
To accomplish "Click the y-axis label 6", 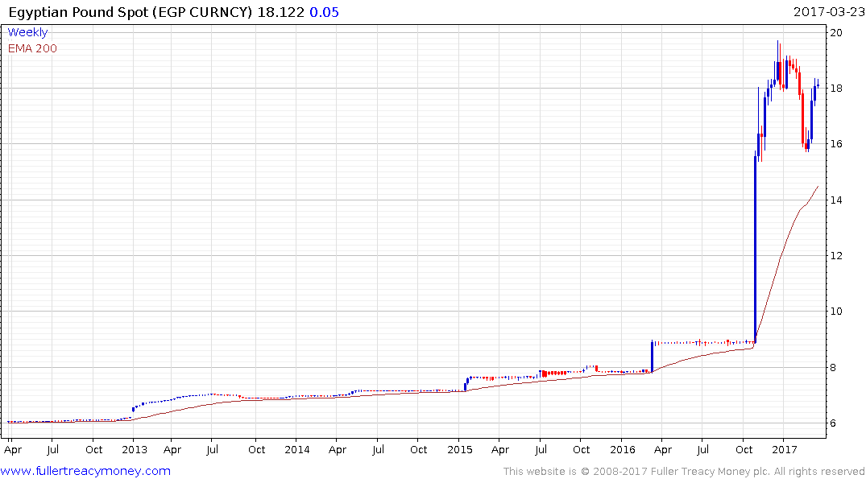I will click(x=833, y=423).
